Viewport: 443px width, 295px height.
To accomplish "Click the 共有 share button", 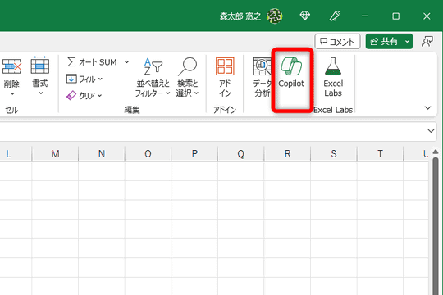I will tap(384, 42).
